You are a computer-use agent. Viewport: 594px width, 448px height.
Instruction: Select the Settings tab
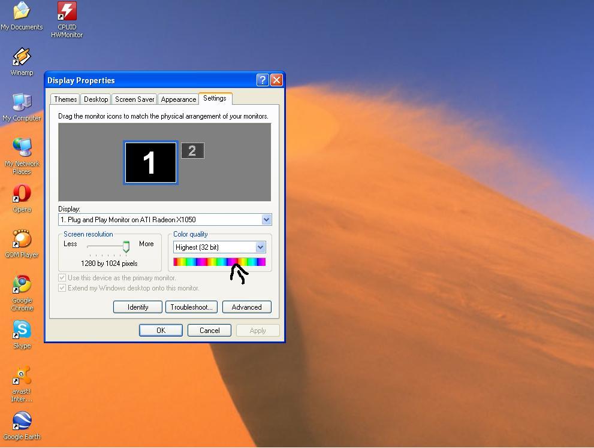[215, 98]
